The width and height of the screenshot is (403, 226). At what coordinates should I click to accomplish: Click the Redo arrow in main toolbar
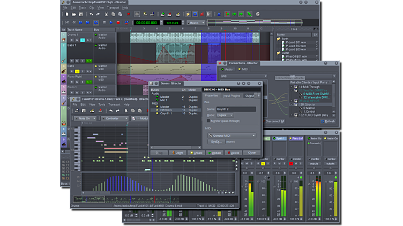click(x=98, y=14)
